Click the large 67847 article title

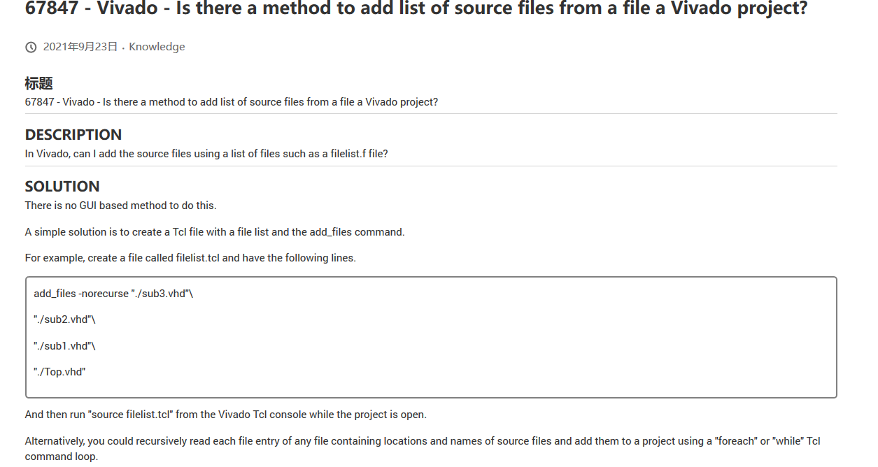point(416,10)
